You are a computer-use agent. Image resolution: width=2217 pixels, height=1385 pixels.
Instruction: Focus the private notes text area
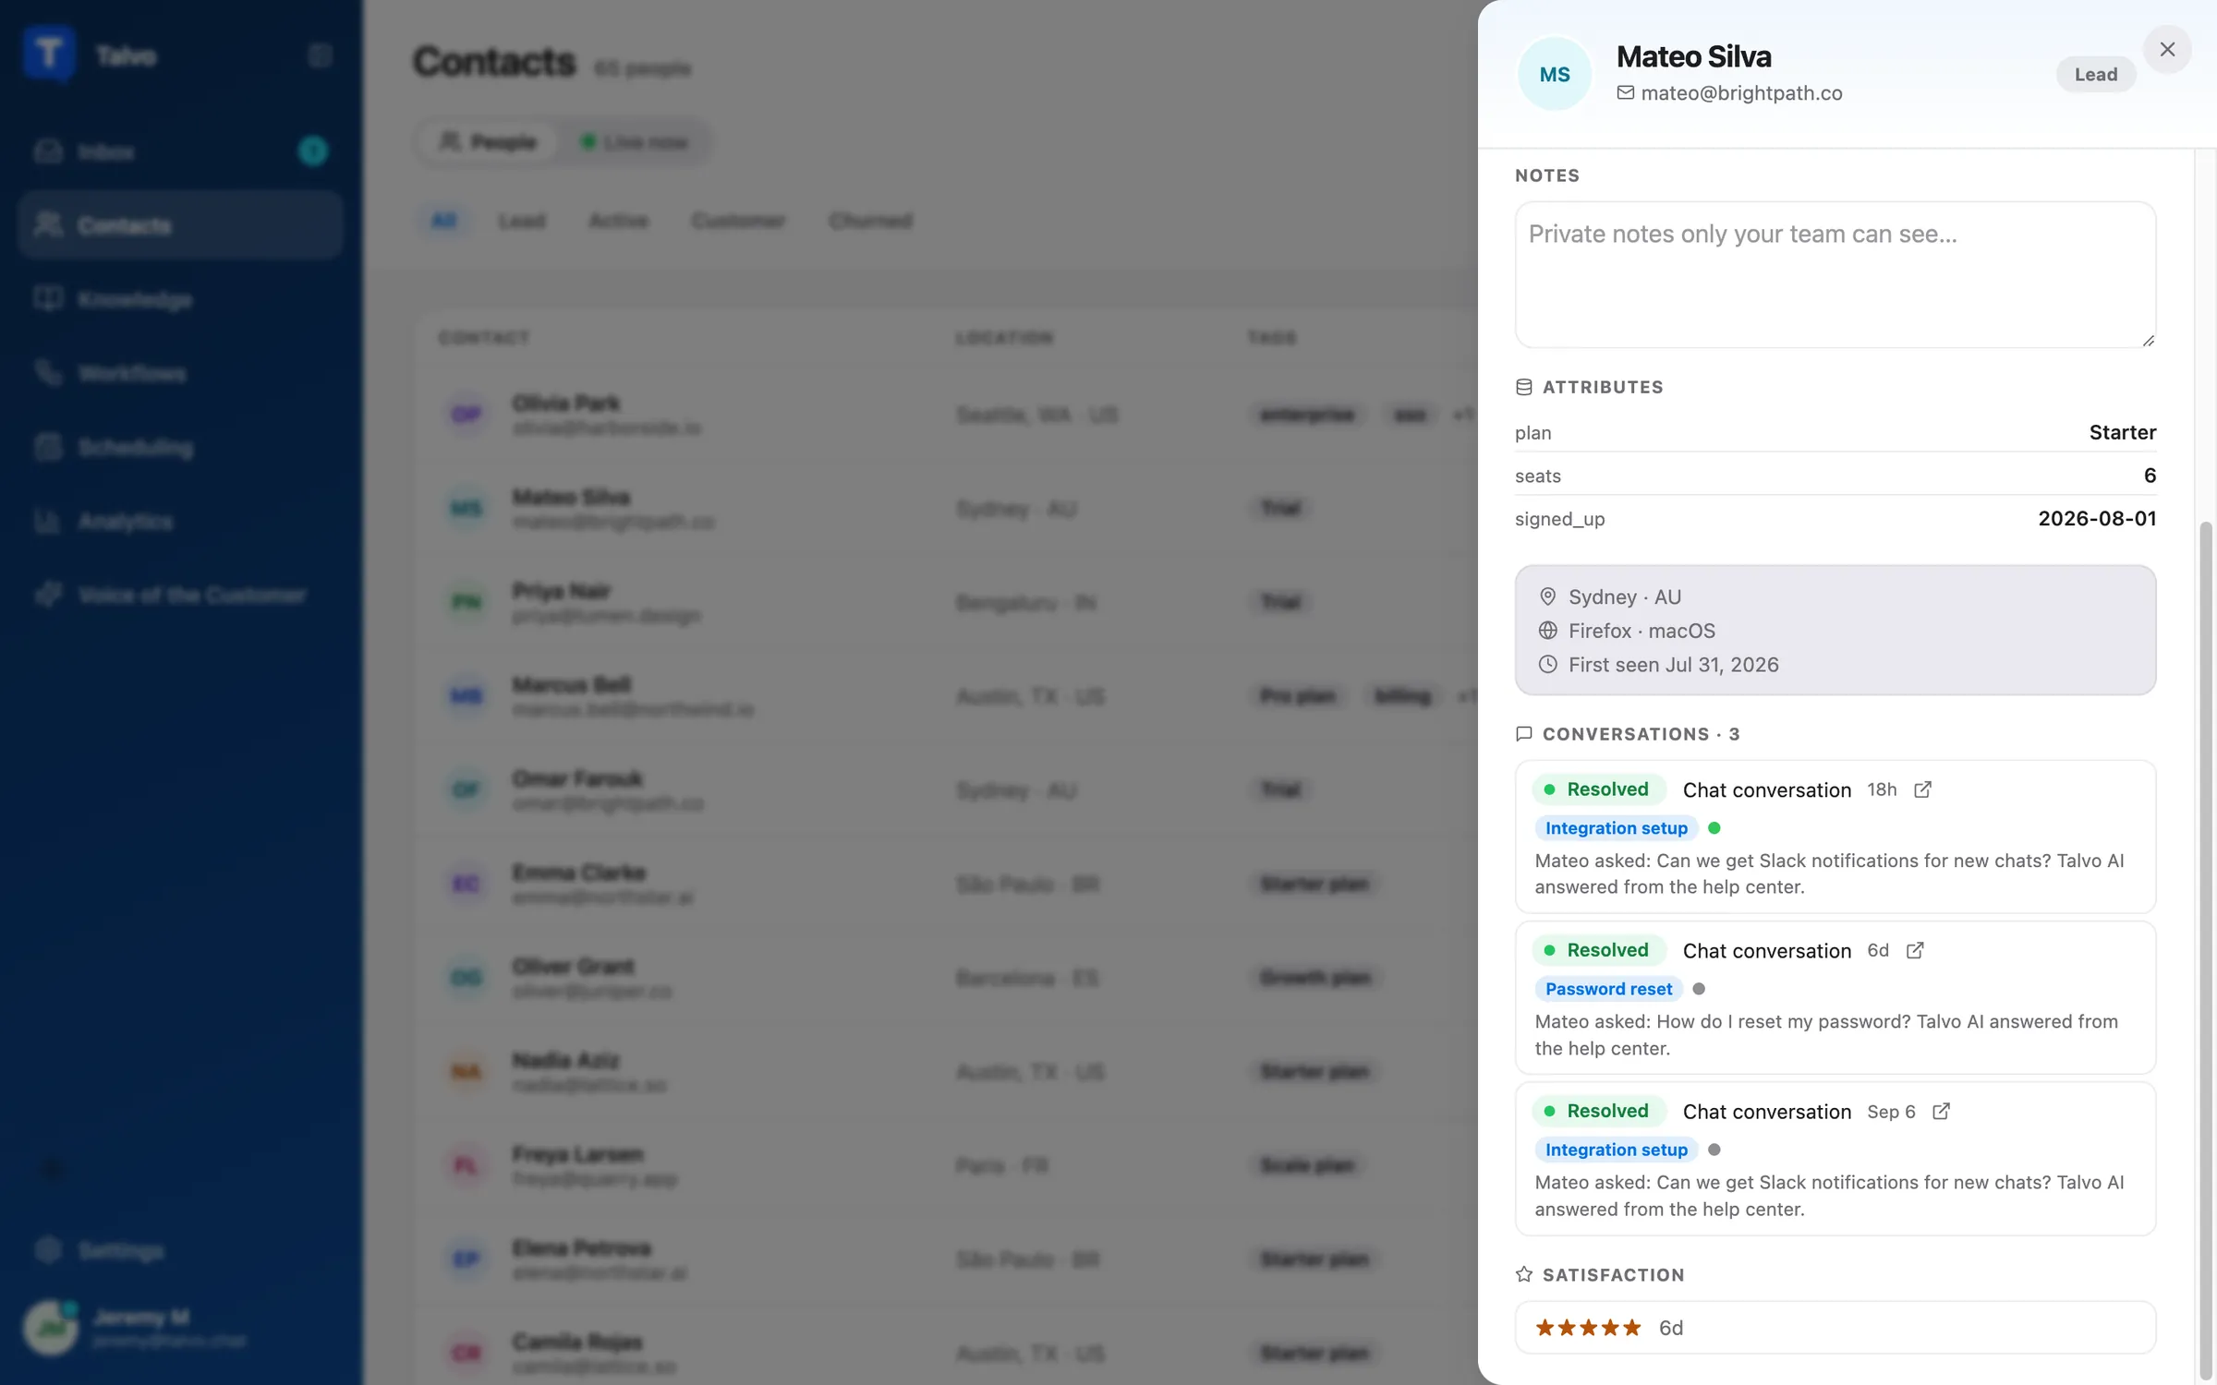[x=1835, y=274]
